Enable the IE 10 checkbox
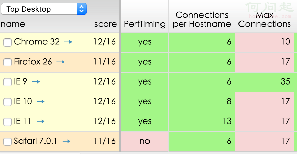Viewport: 297px width, 154px height. 7,102
